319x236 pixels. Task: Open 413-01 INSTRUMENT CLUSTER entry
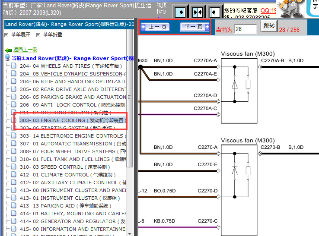[x=70, y=198]
